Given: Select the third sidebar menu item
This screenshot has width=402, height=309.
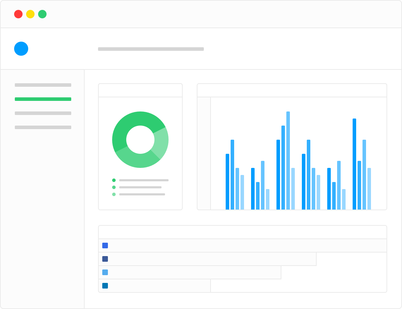Looking at the screenshot, I should (43, 113).
